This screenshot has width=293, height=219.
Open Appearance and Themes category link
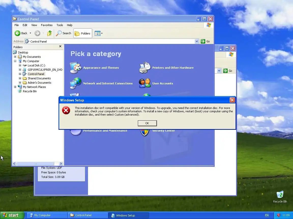[101, 68]
